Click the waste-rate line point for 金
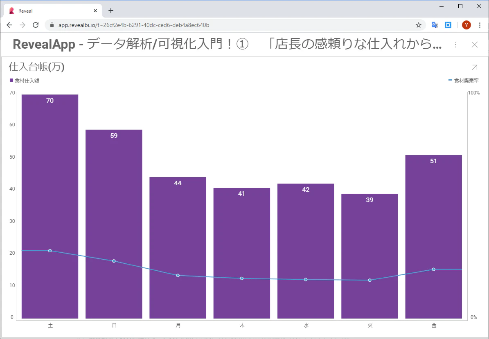489x339 pixels. pyautogui.click(x=433, y=269)
